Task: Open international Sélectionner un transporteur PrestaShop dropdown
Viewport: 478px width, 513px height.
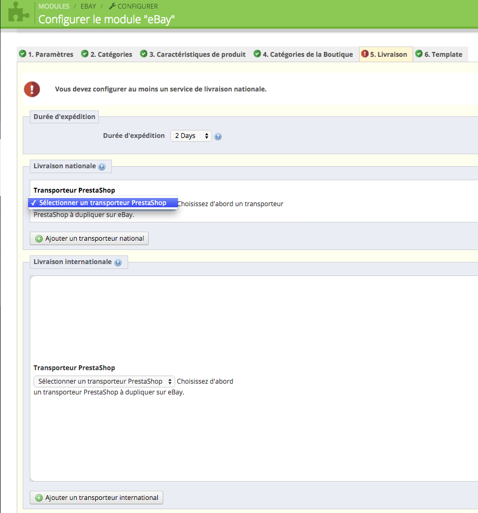Action: [x=104, y=382]
